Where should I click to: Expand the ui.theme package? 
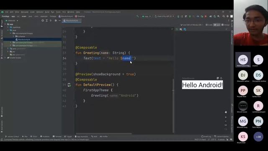point(13,36)
